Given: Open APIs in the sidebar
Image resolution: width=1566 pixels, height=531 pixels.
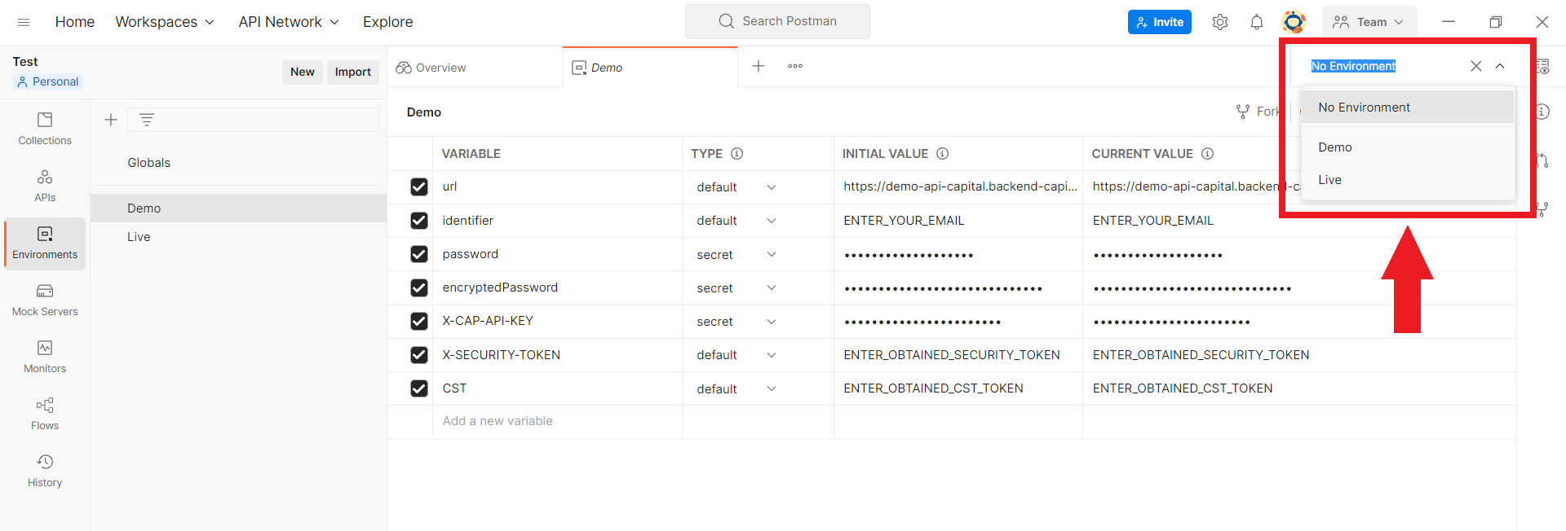Looking at the screenshot, I should pos(45,187).
